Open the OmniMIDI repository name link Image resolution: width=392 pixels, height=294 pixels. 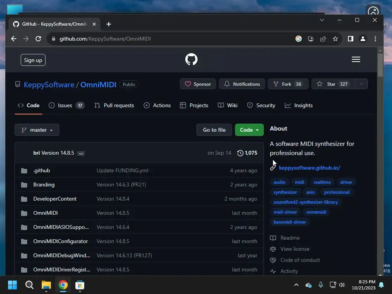pyautogui.click(x=98, y=85)
